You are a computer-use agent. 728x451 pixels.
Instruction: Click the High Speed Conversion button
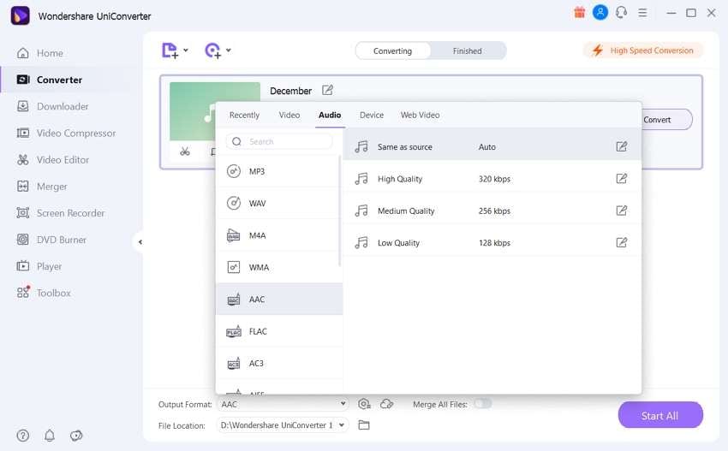(643, 50)
